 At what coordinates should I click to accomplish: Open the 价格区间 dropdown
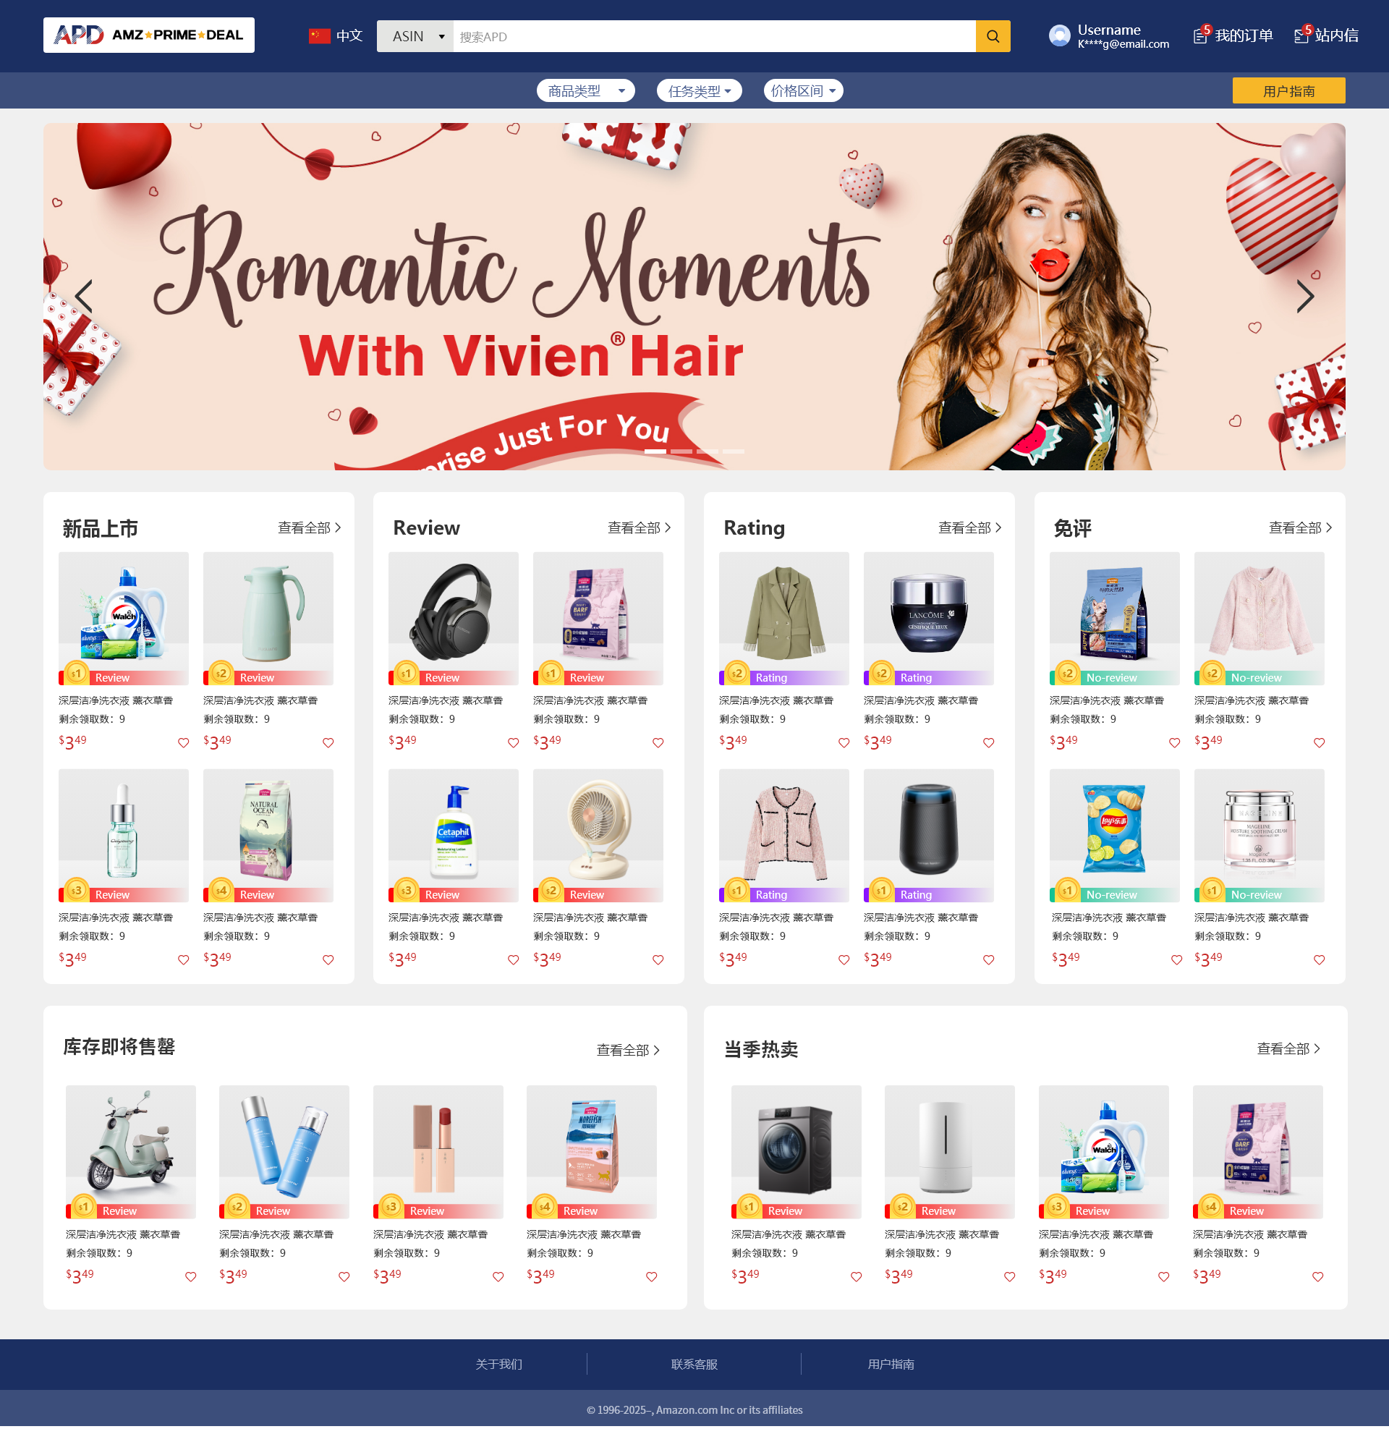point(803,91)
